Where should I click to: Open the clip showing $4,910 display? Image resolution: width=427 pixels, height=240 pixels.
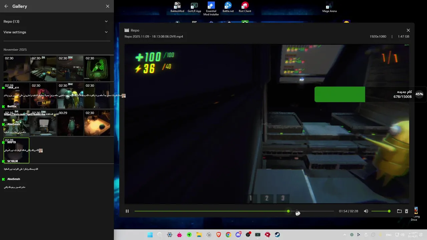pyautogui.click(x=43, y=96)
